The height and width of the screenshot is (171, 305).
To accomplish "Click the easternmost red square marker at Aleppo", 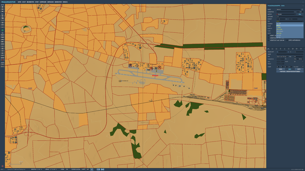I will [x=160, y=68].
